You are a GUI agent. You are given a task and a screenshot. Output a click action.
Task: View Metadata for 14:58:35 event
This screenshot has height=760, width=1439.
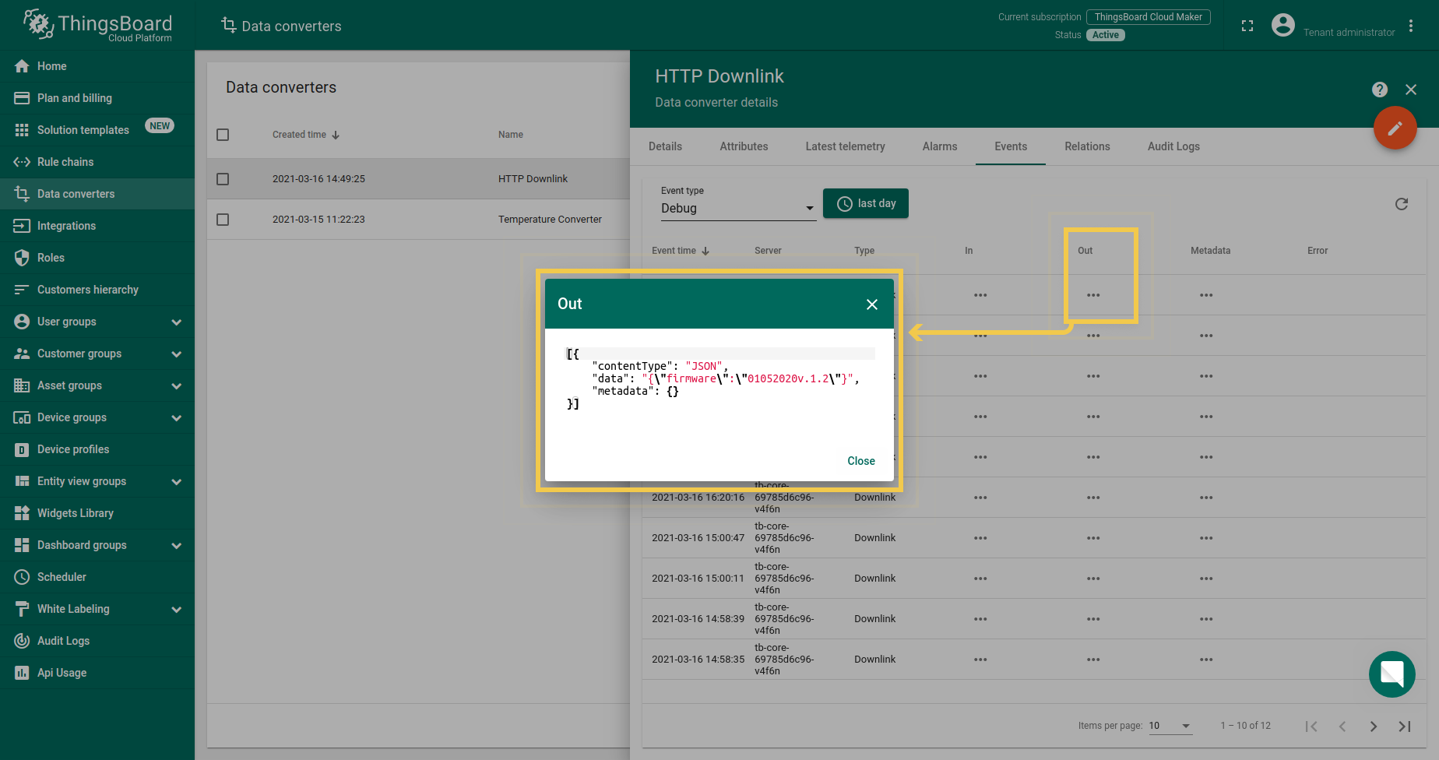click(1206, 660)
